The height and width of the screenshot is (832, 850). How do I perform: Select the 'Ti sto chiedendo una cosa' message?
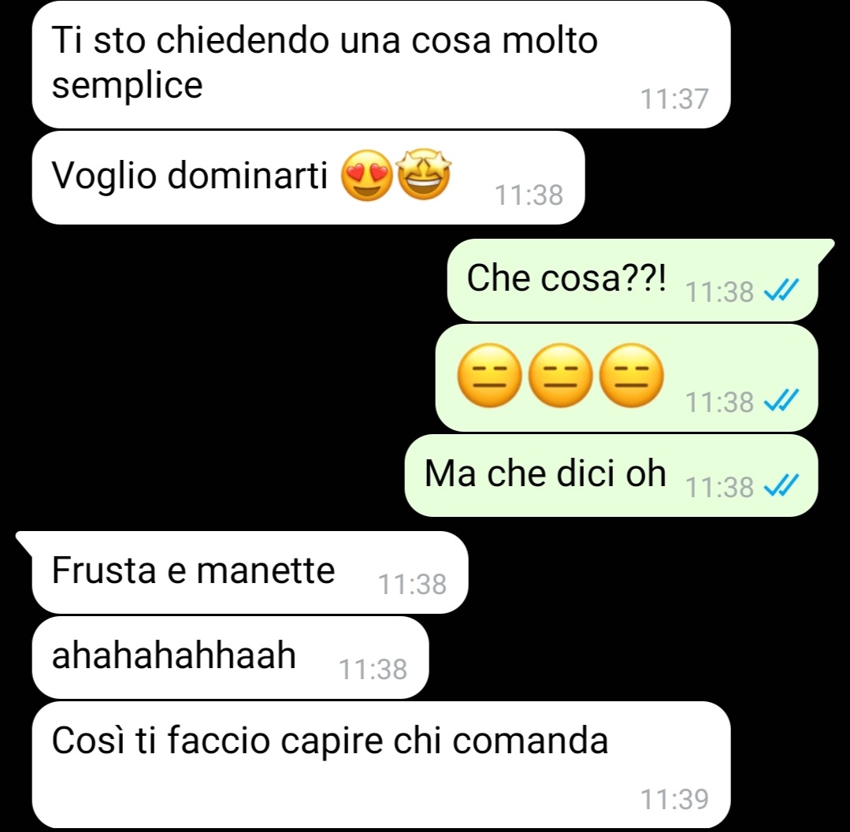pyautogui.click(x=381, y=65)
